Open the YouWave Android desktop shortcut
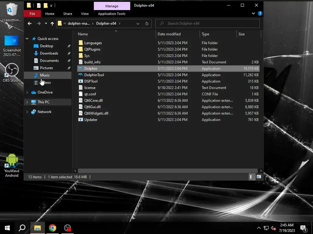The height and width of the screenshot is (234, 313). (x=12, y=165)
